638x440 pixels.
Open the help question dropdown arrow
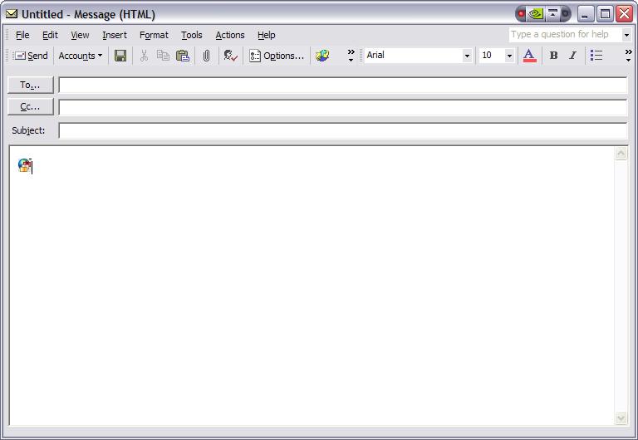[626, 35]
